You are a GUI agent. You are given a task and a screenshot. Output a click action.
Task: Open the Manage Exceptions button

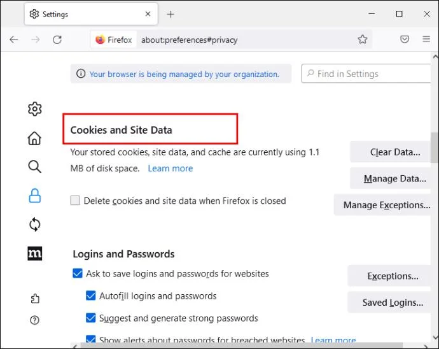[x=382, y=205]
